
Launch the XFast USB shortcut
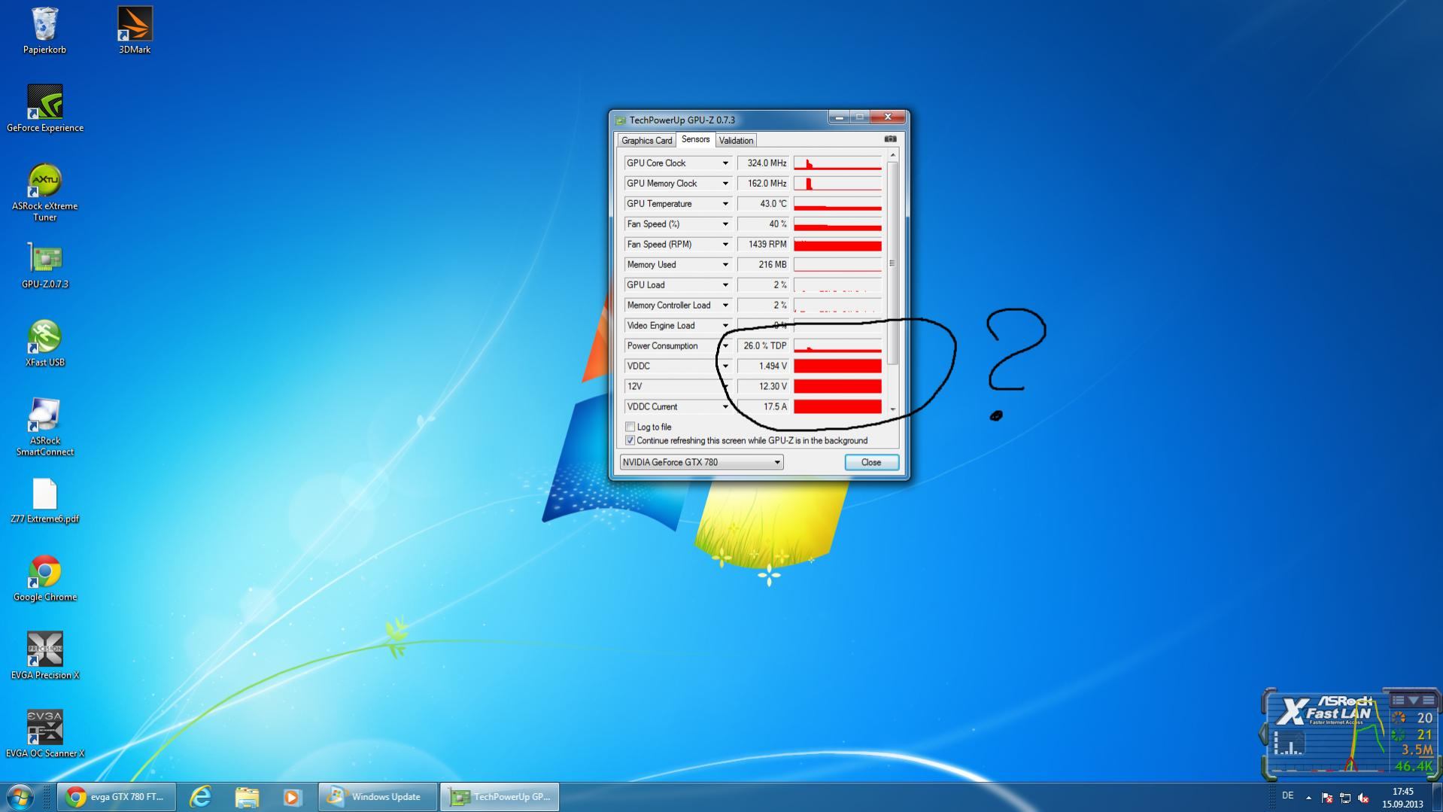[x=45, y=343]
